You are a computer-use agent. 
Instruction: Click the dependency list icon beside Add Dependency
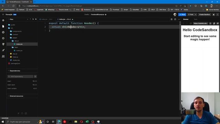[35, 76]
